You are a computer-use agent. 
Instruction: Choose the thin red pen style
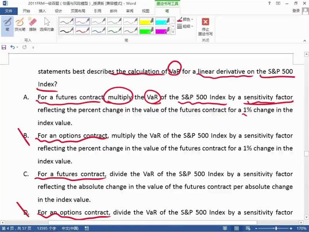tap(83, 21)
